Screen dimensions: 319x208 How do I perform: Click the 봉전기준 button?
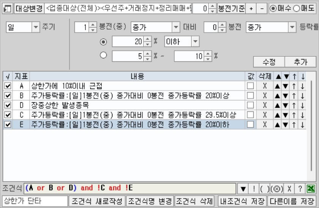[231, 8]
